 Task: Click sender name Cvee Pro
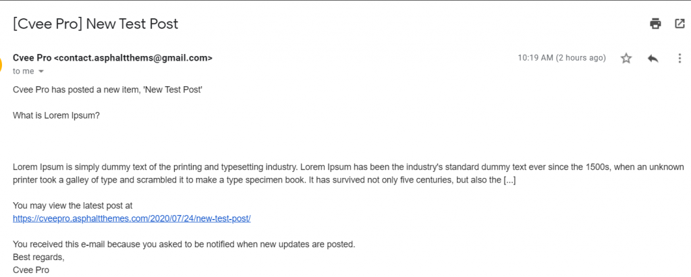tap(32, 58)
